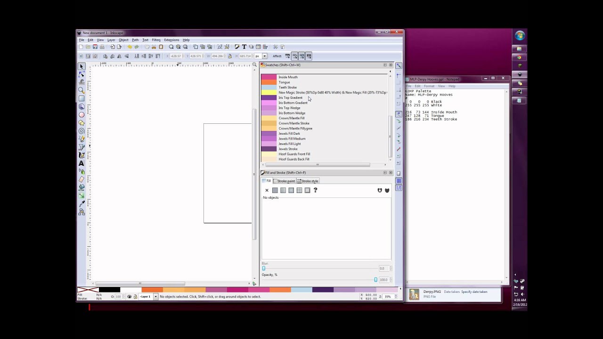
Task: Set fill rule to evenodd icon
Action: [380, 190]
